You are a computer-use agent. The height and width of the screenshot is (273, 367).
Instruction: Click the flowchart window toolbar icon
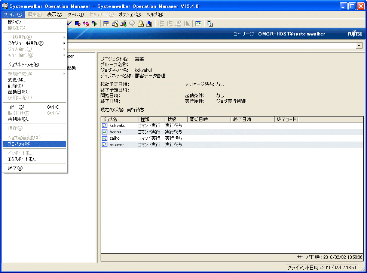(106, 24)
